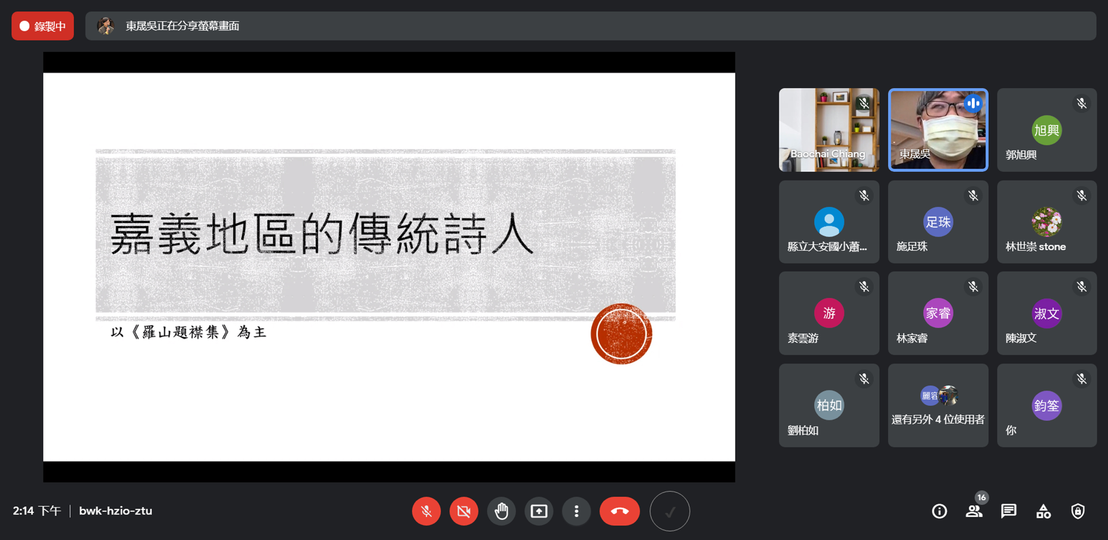Open the host controls shield icon

point(1077,511)
